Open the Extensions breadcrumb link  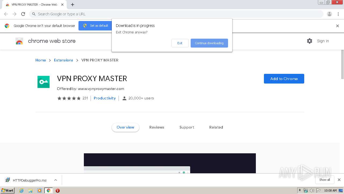tap(63, 60)
